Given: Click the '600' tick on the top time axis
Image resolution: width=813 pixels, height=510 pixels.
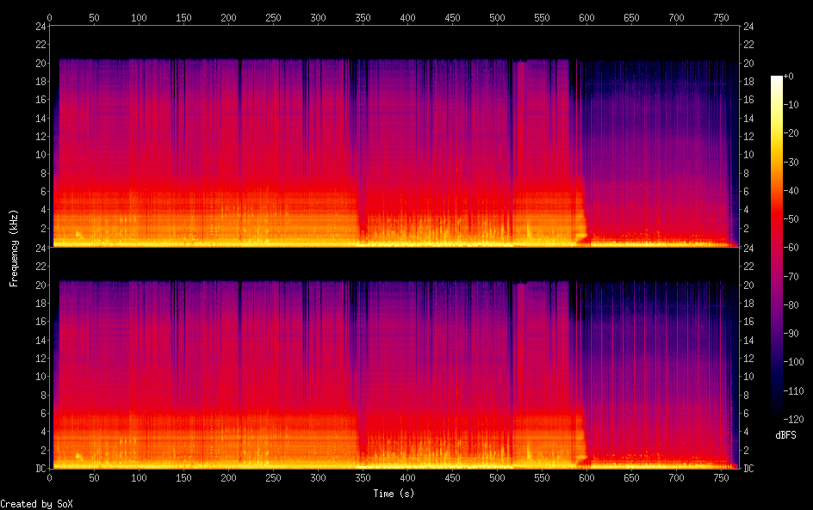Looking at the screenshot, I should (x=586, y=17).
